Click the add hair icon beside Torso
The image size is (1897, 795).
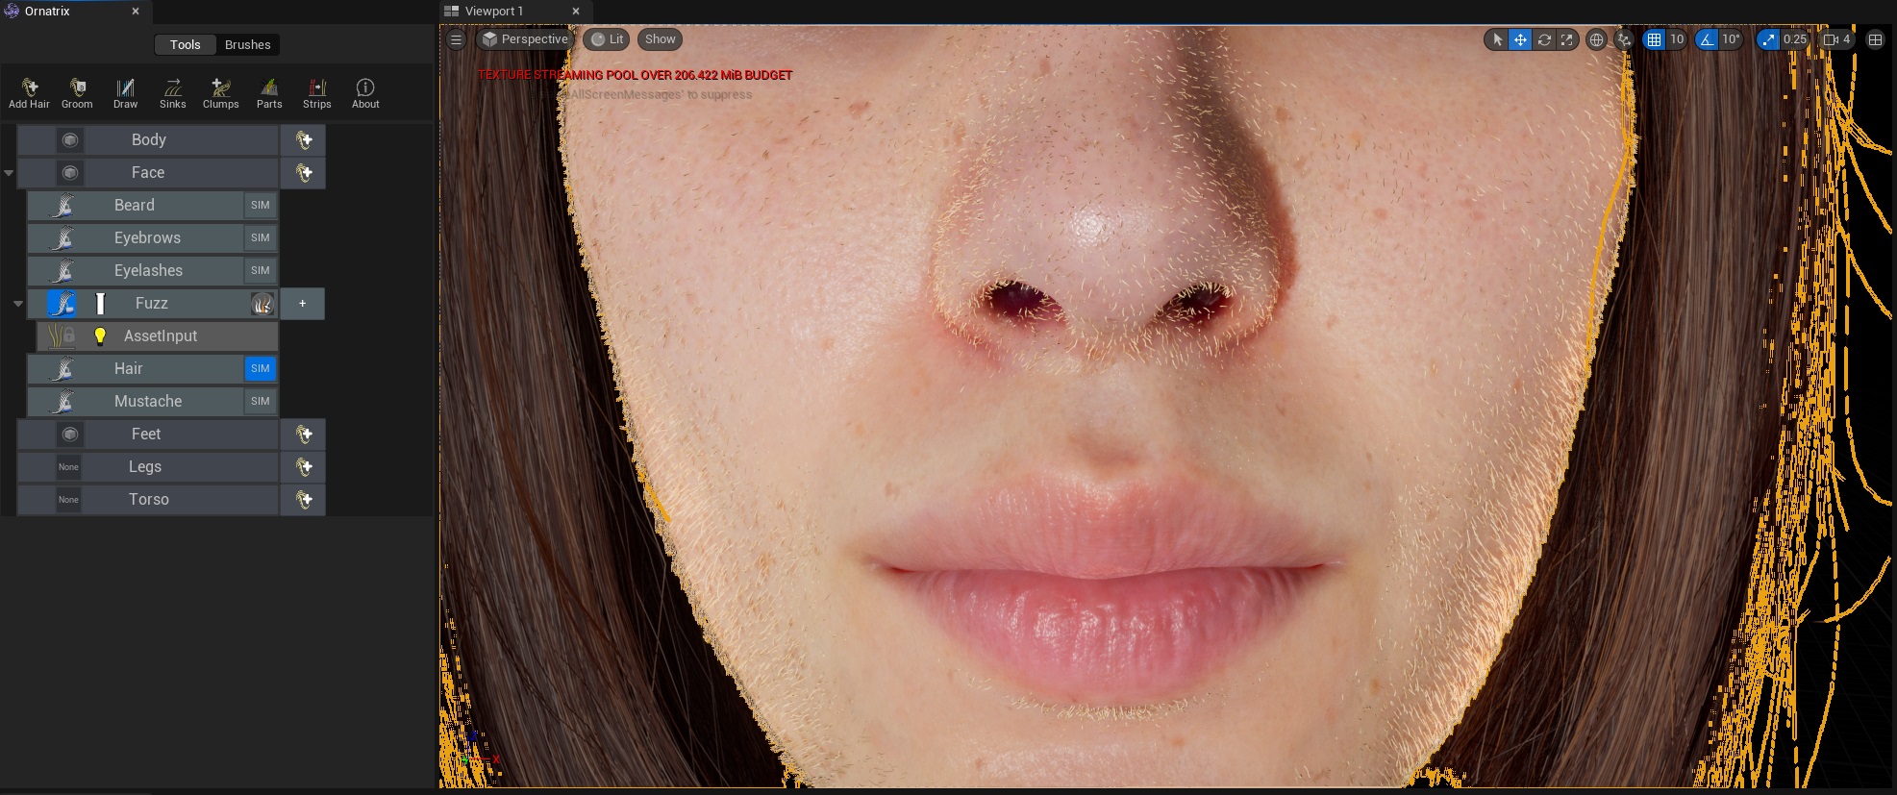point(304,500)
